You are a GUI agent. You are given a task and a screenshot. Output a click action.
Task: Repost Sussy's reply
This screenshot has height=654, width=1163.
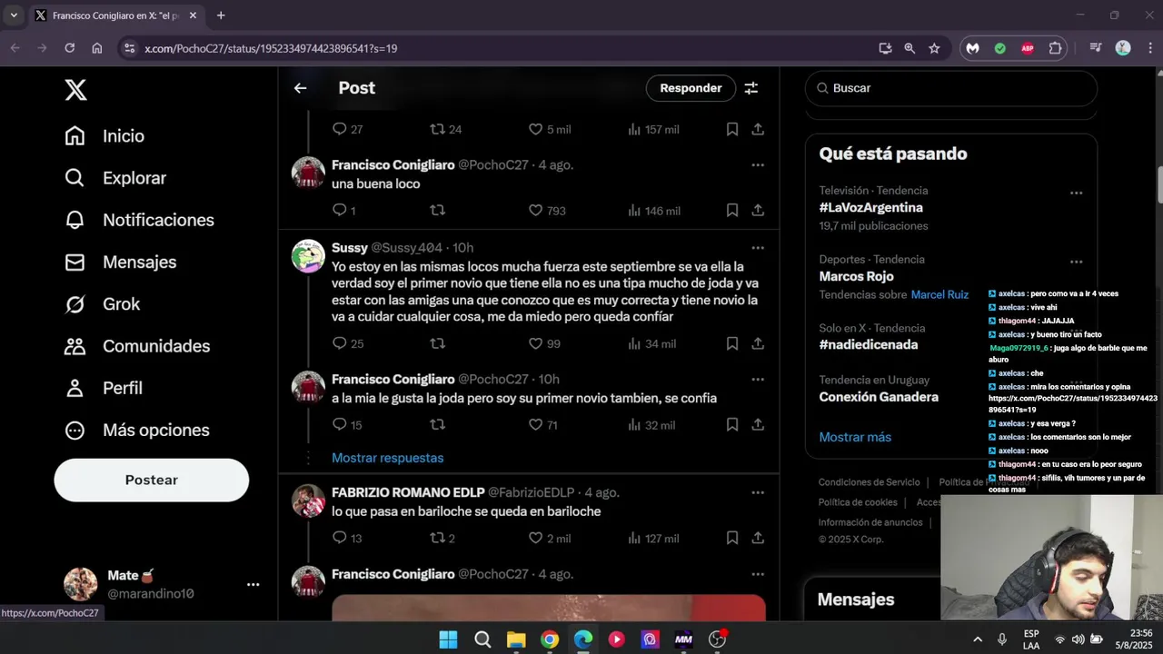click(437, 343)
